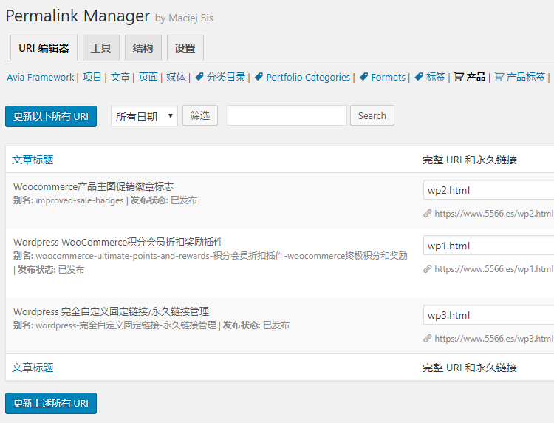The height and width of the screenshot is (423, 554).
Task: Open the https://www.5566.es/wp3.html permalink
Action: pyautogui.click(x=494, y=339)
